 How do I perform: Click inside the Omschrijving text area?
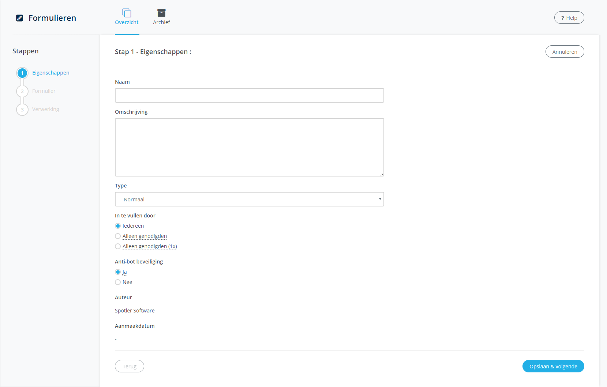249,147
